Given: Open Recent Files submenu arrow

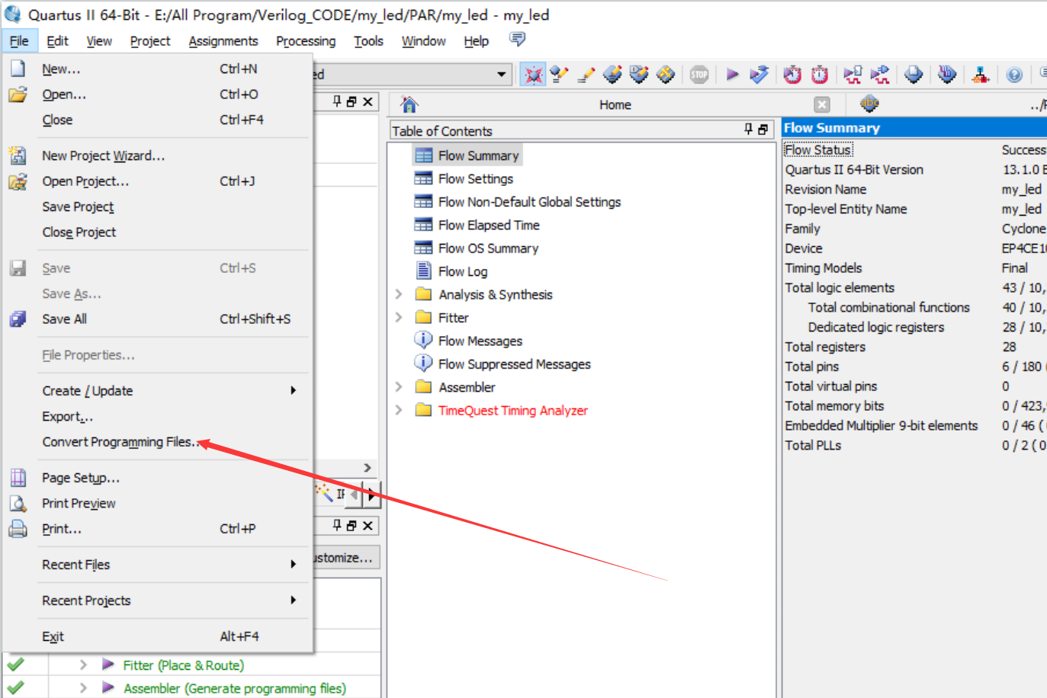Looking at the screenshot, I should click(x=294, y=565).
